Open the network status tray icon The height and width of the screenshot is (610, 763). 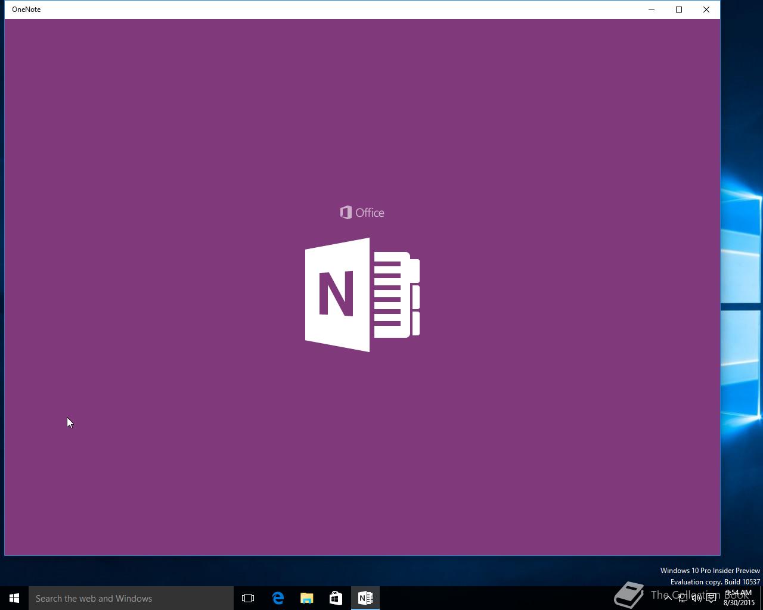point(683,598)
